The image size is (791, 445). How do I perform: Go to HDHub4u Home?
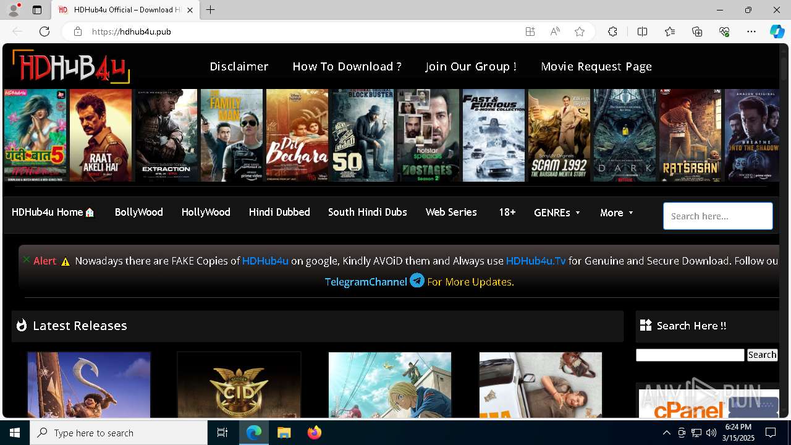coord(53,212)
